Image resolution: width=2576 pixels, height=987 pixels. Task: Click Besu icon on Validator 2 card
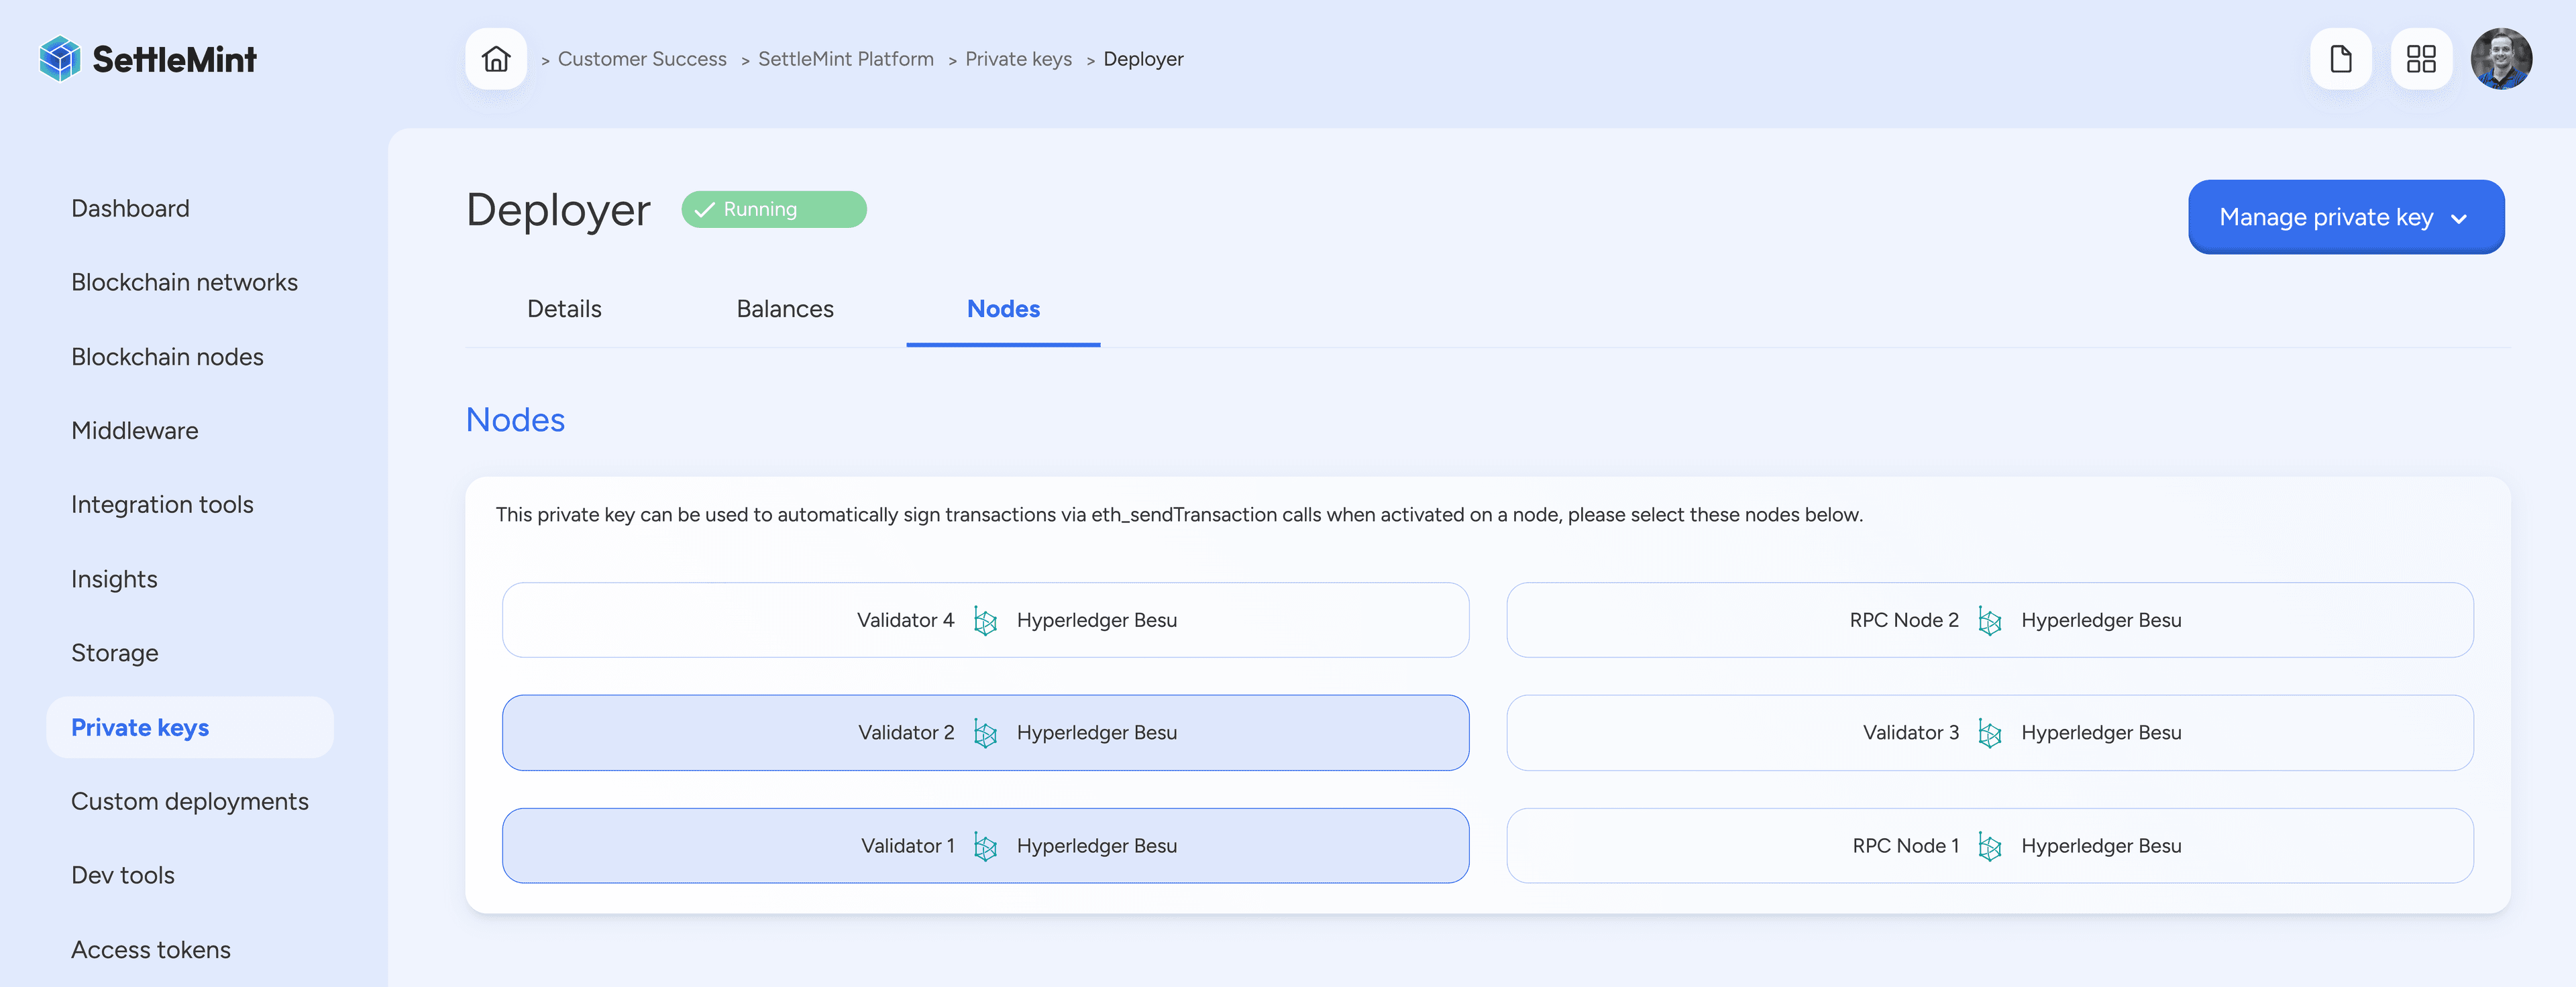point(986,734)
